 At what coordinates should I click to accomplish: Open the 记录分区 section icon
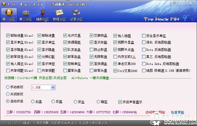tap(76, 14)
